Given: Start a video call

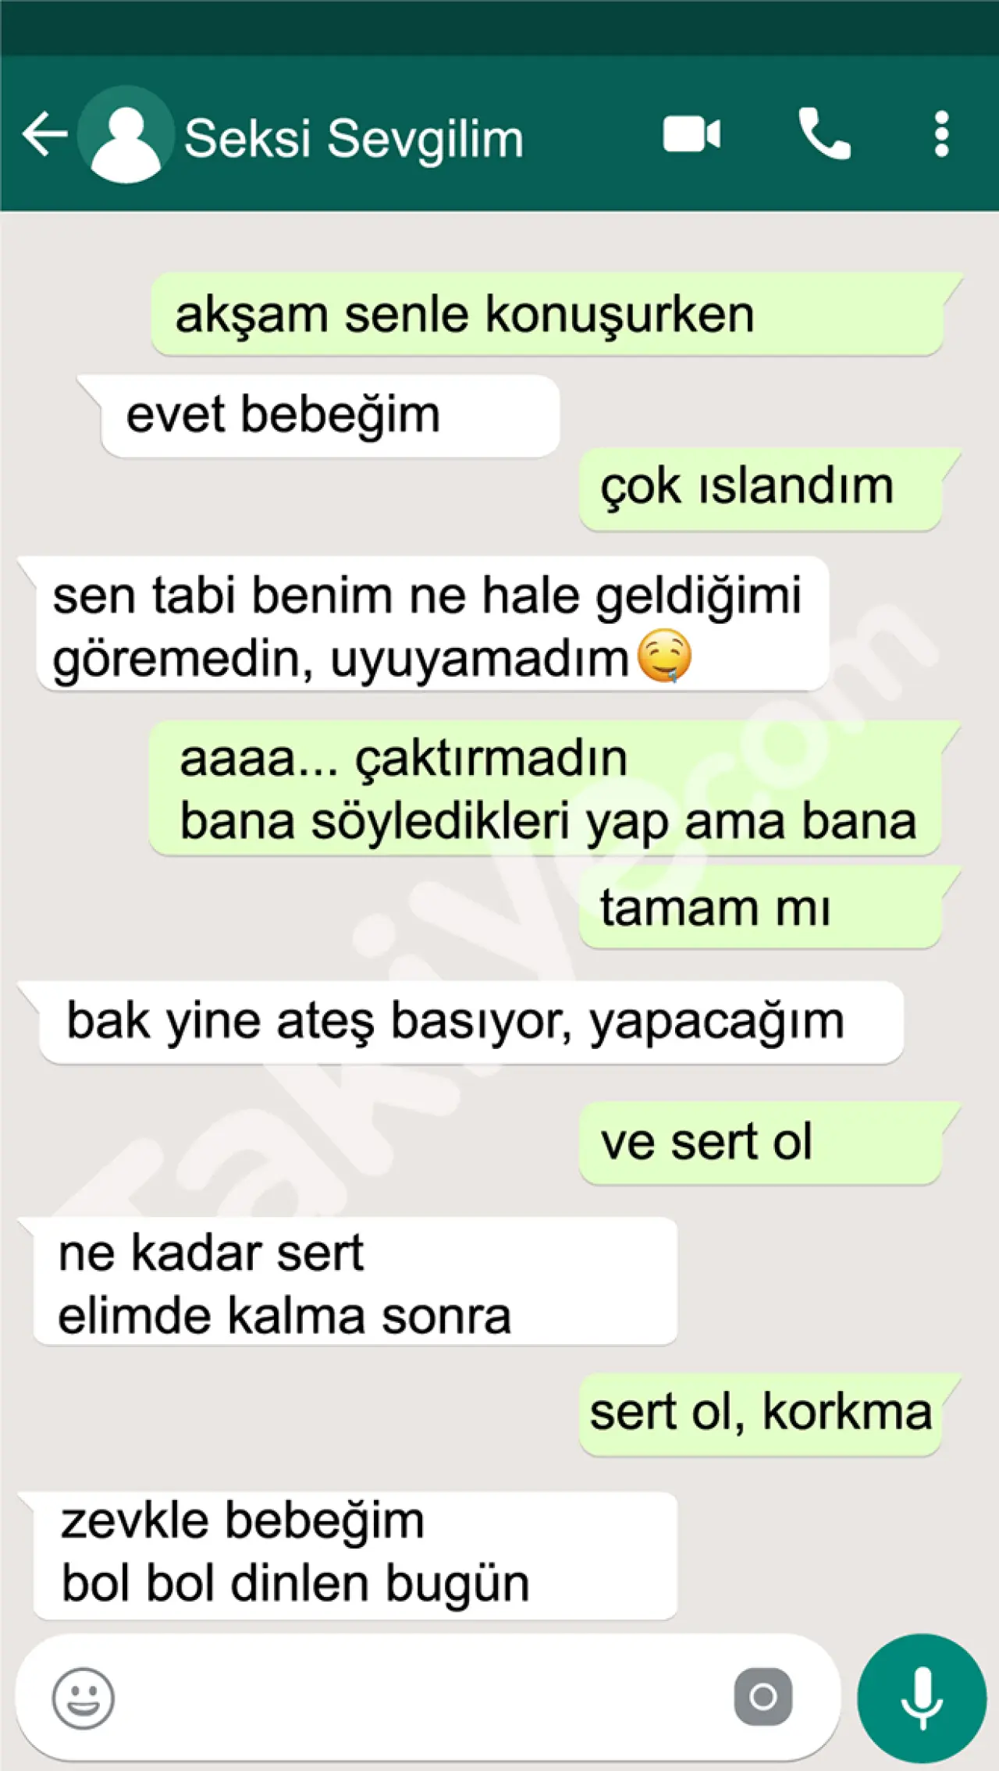Looking at the screenshot, I should (691, 134).
